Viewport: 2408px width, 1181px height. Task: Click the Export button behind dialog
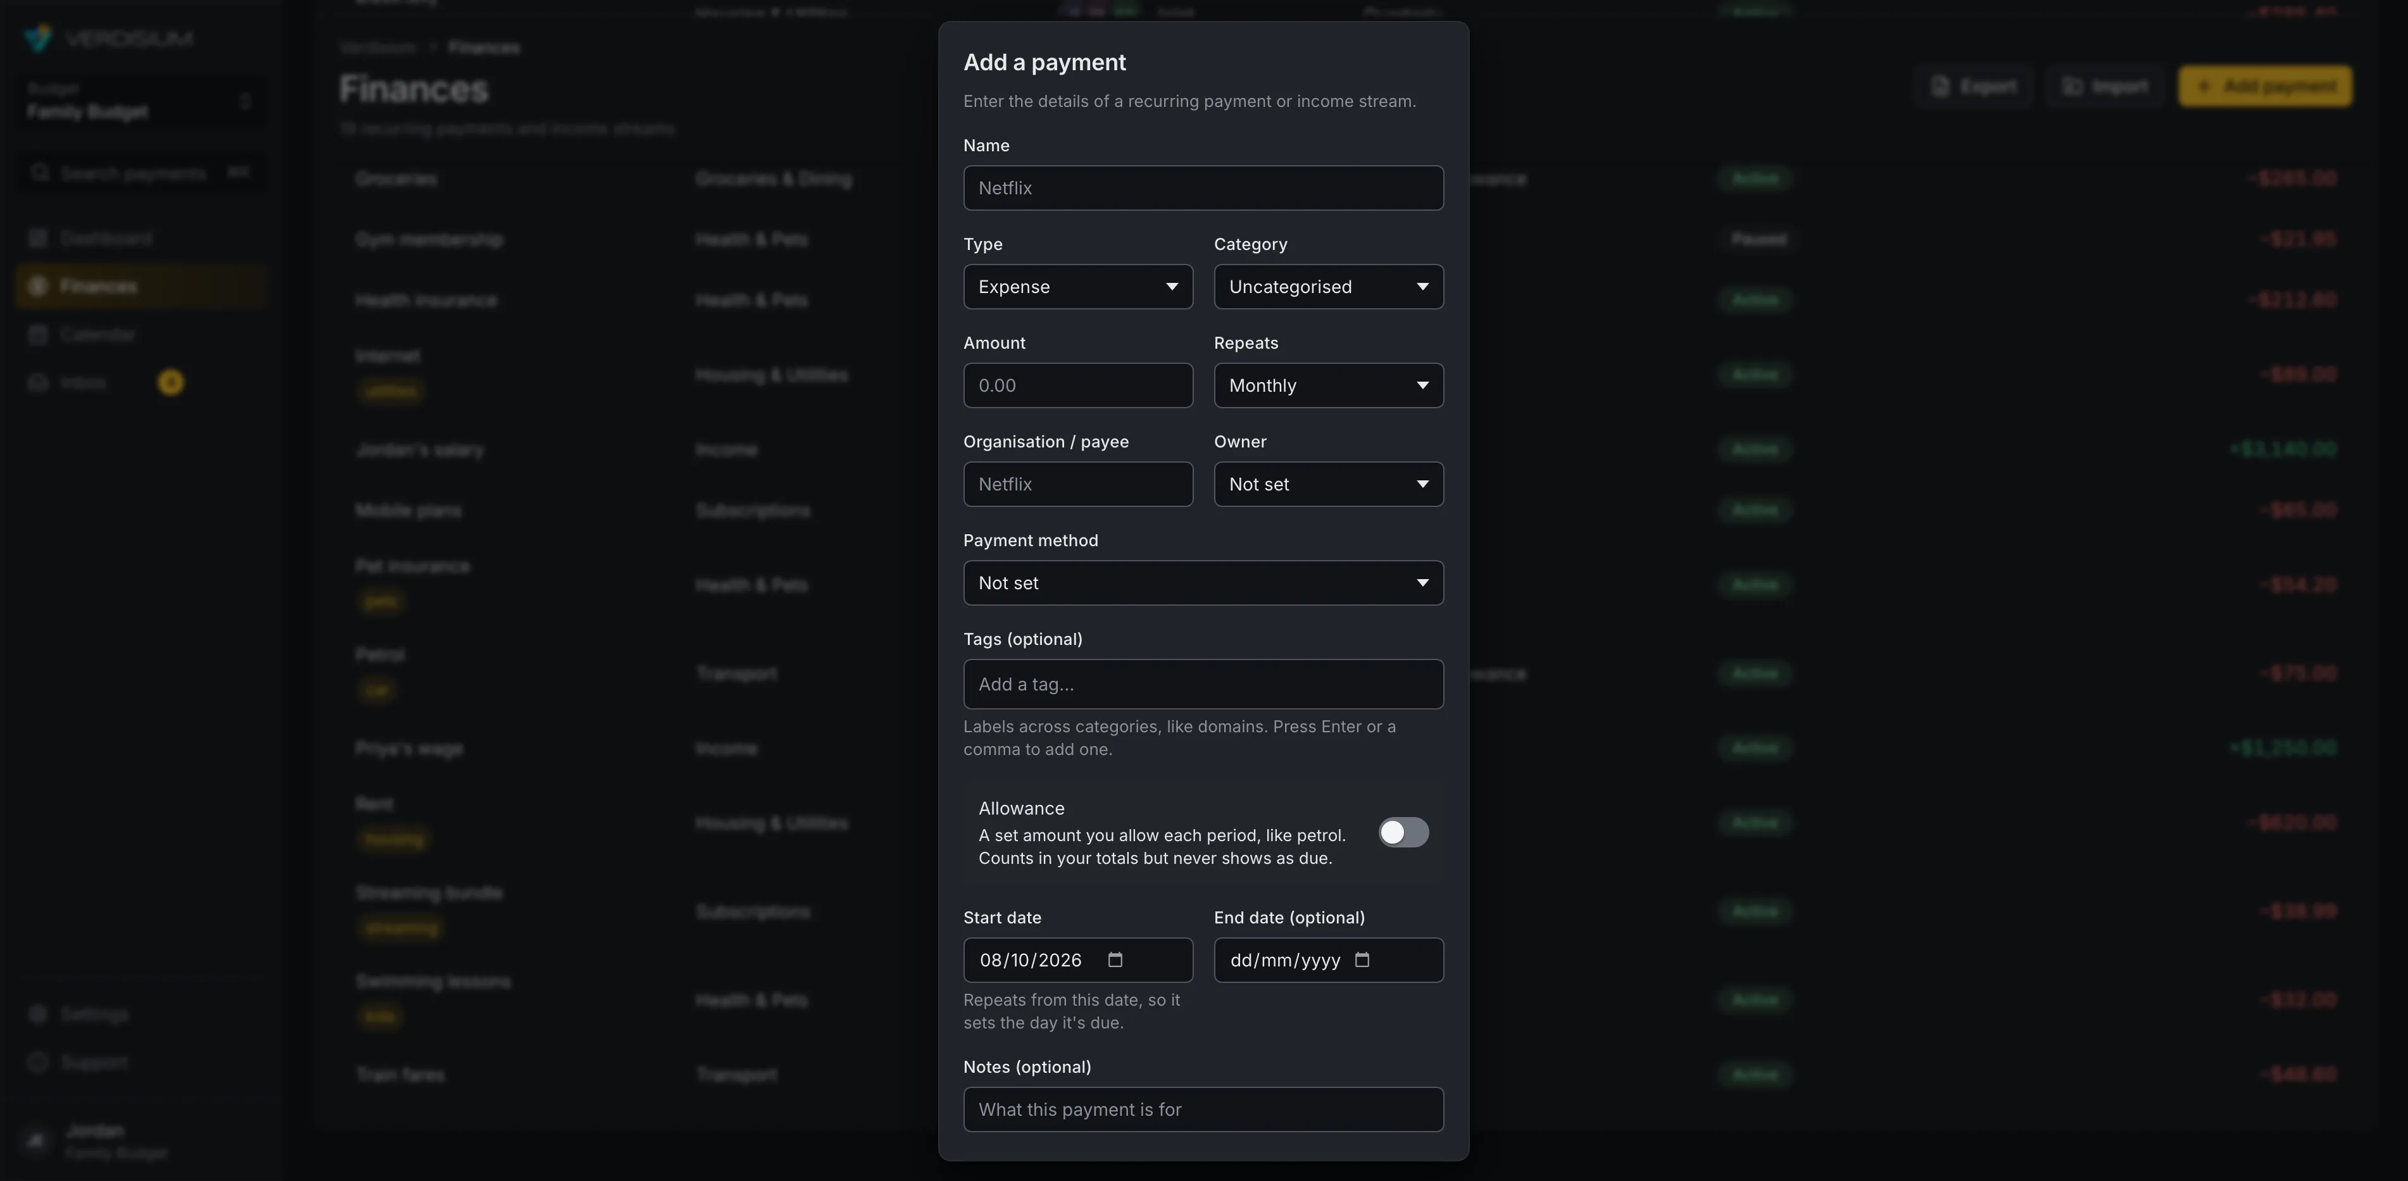click(x=1973, y=86)
